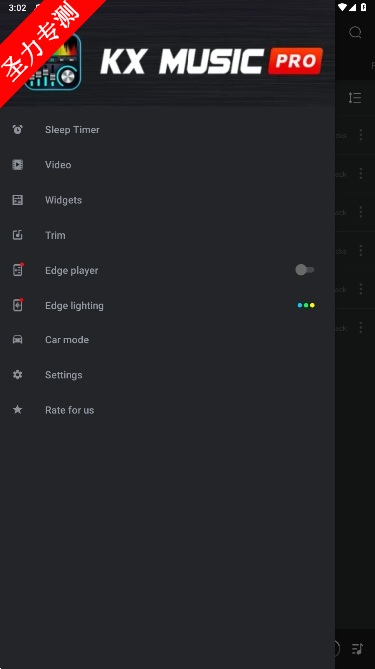Tap the Video film icon
The image size is (375, 669).
pos(18,165)
